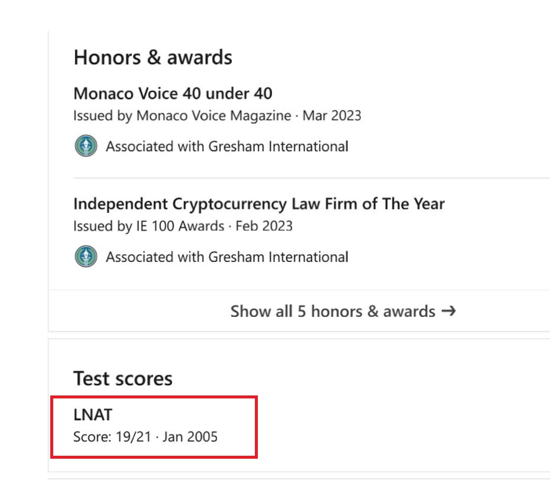Click the IE 100 Awards issuer name

tap(180, 226)
